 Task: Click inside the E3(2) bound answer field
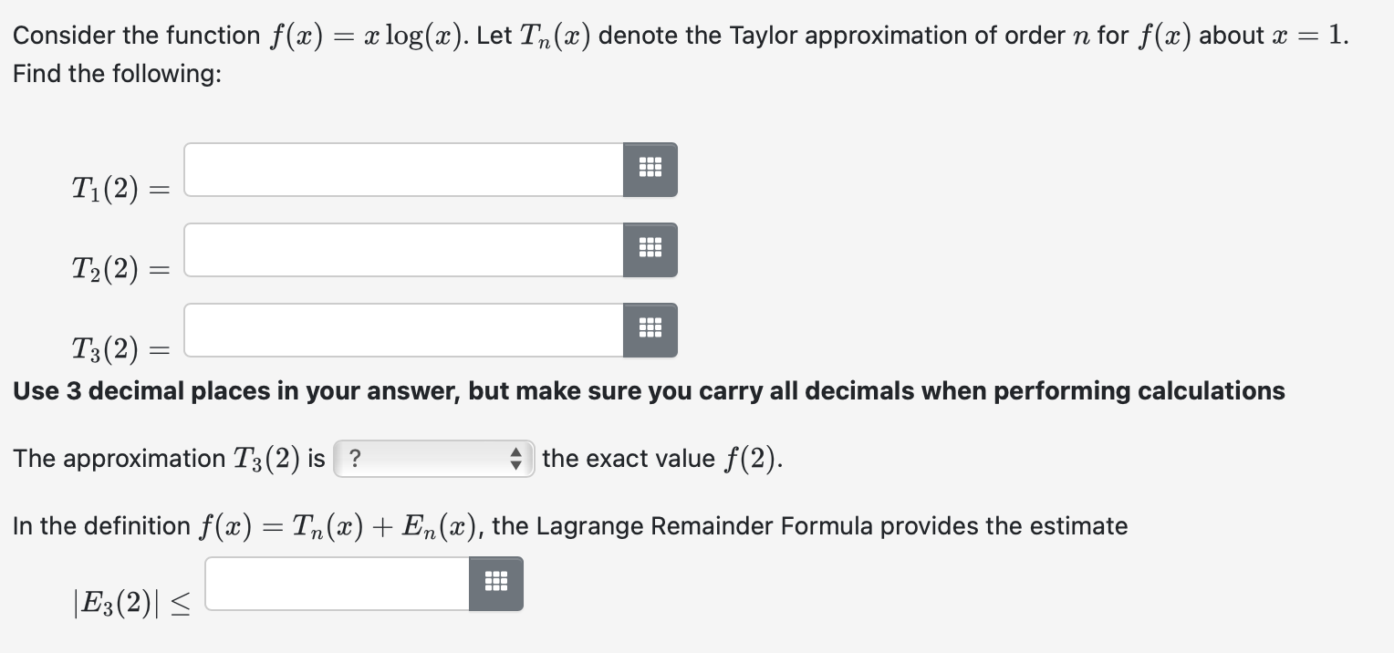(x=338, y=584)
